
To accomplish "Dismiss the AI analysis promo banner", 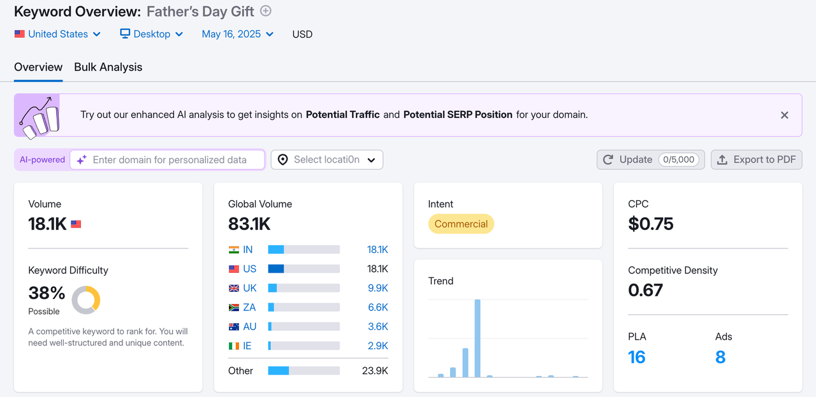I will tap(785, 115).
